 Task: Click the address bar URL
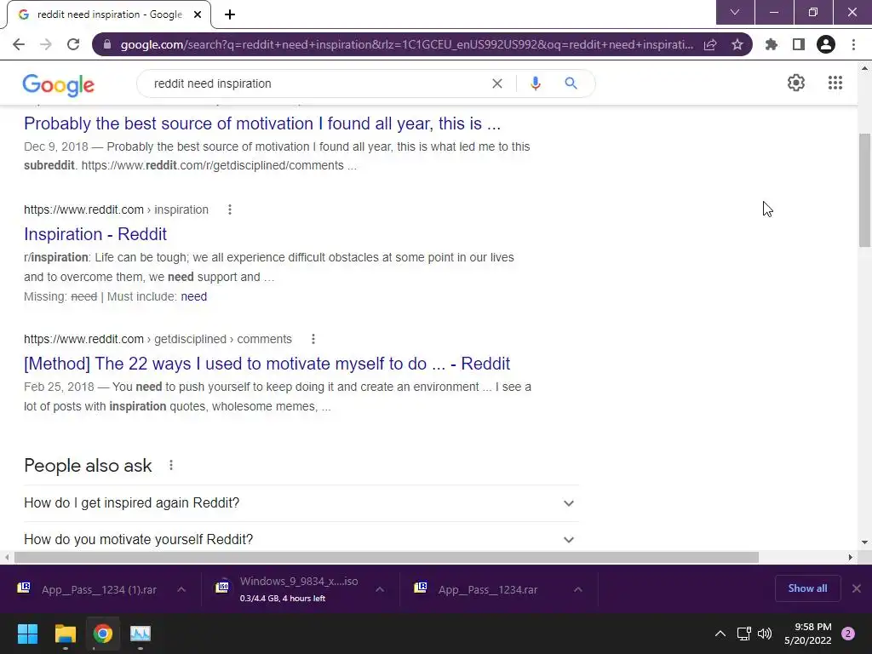(x=406, y=44)
